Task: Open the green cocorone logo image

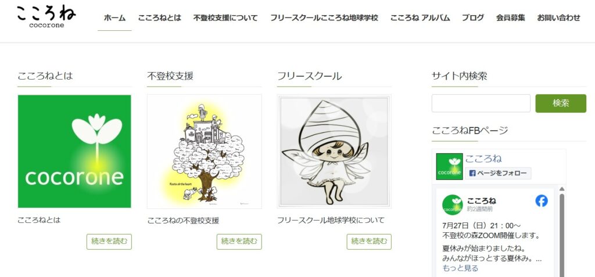Action: click(x=74, y=152)
